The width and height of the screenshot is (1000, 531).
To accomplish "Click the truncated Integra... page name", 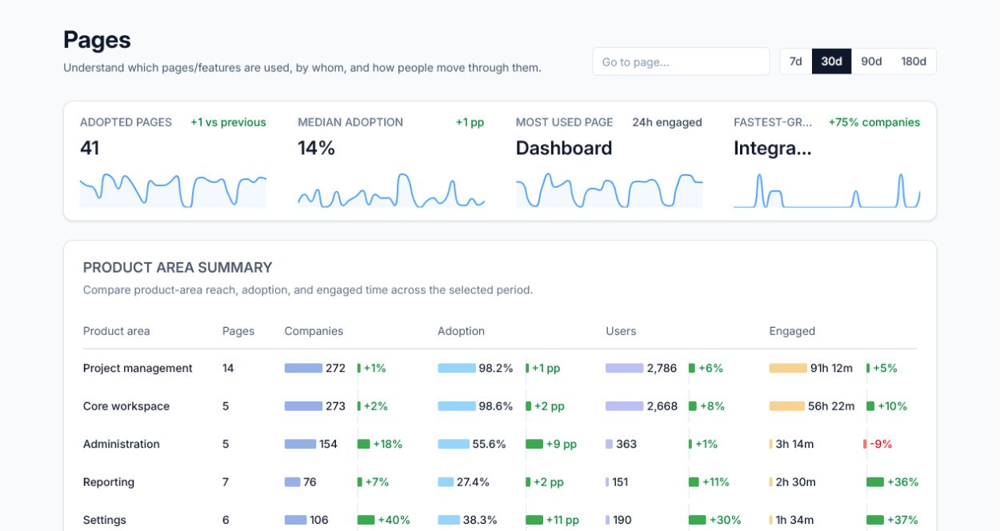I will pyautogui.click(x=773, y=148).
